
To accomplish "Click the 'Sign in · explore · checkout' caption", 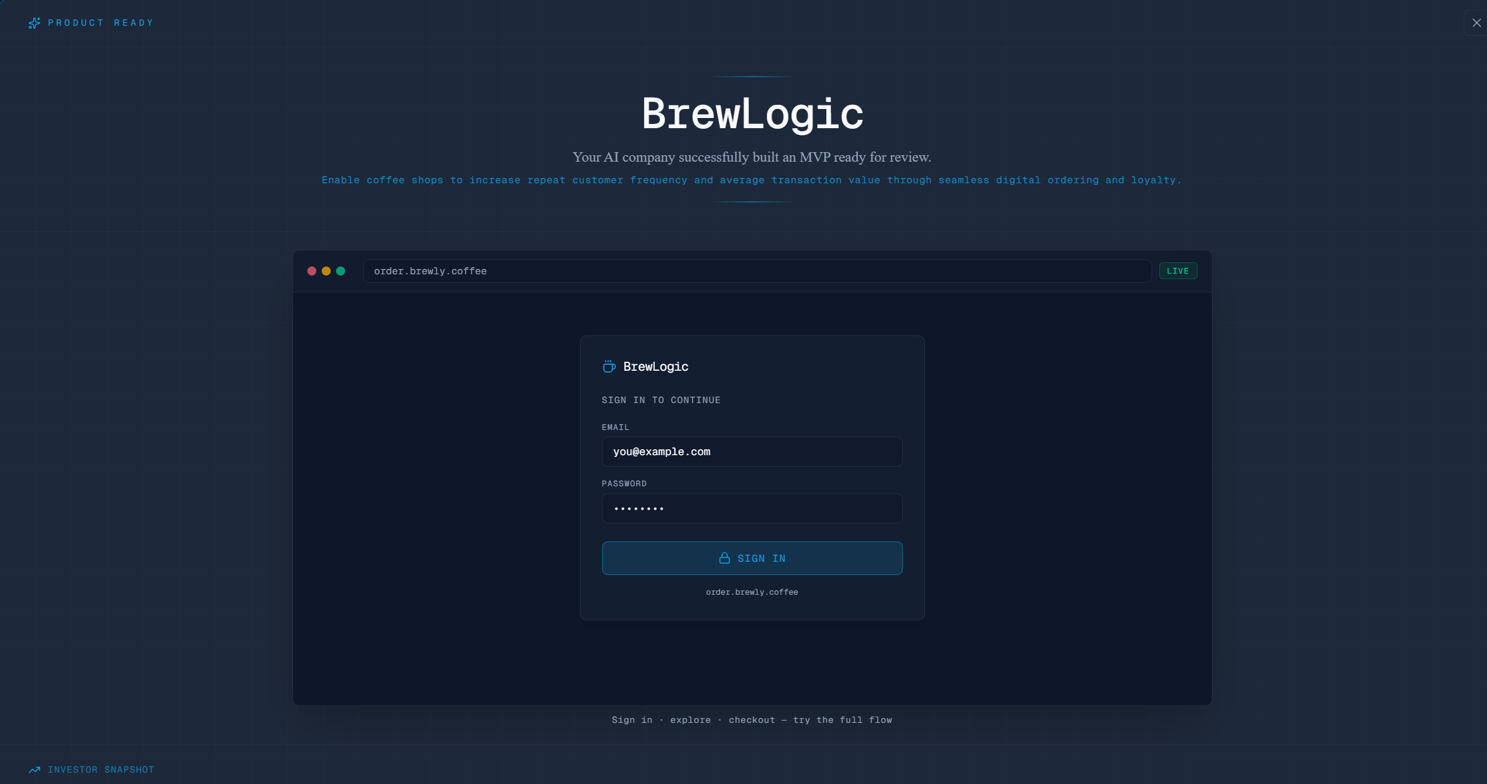I will coord(752,720).
